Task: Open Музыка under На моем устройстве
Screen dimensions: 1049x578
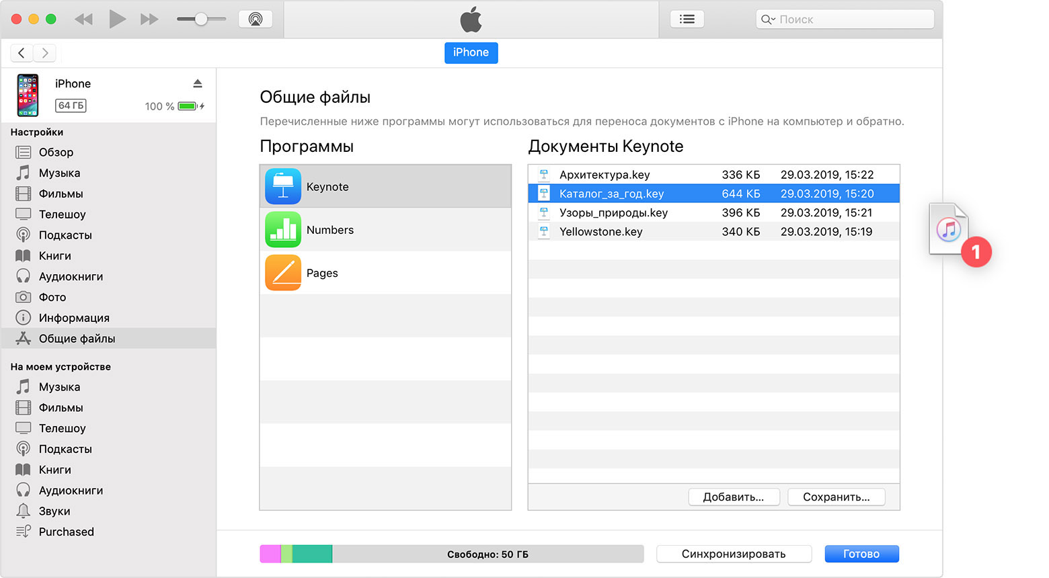Action: [109, 387]
